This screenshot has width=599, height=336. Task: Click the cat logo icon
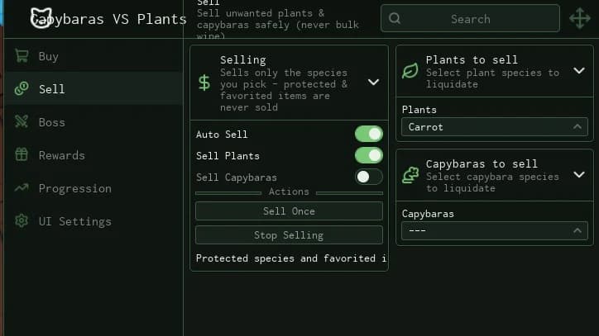tap(41, 18)
